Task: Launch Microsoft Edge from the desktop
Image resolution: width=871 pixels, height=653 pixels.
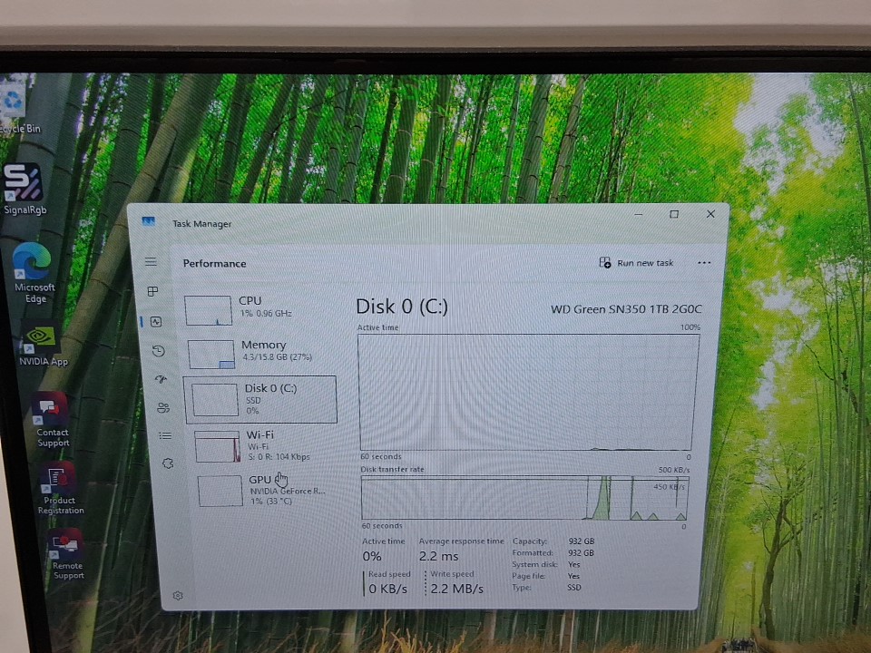Action: (34, 273)
